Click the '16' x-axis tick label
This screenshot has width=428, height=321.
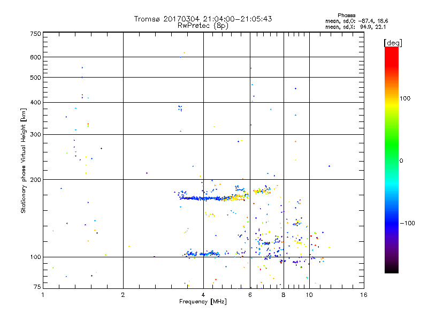point(364,295)
